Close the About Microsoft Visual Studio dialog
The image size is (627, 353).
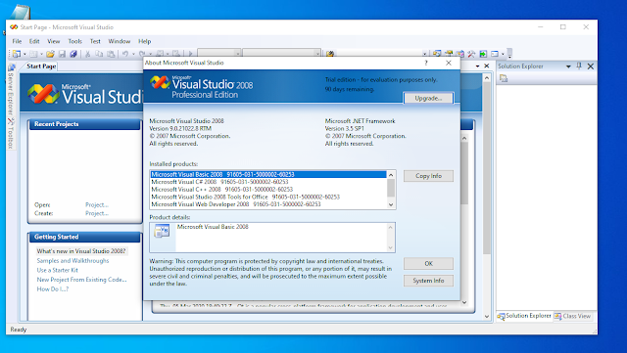449,63
